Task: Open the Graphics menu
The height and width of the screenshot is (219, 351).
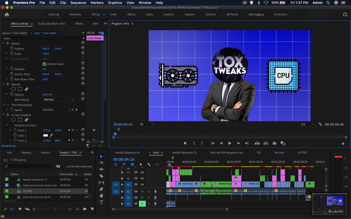Action: [x=115, y=3]
